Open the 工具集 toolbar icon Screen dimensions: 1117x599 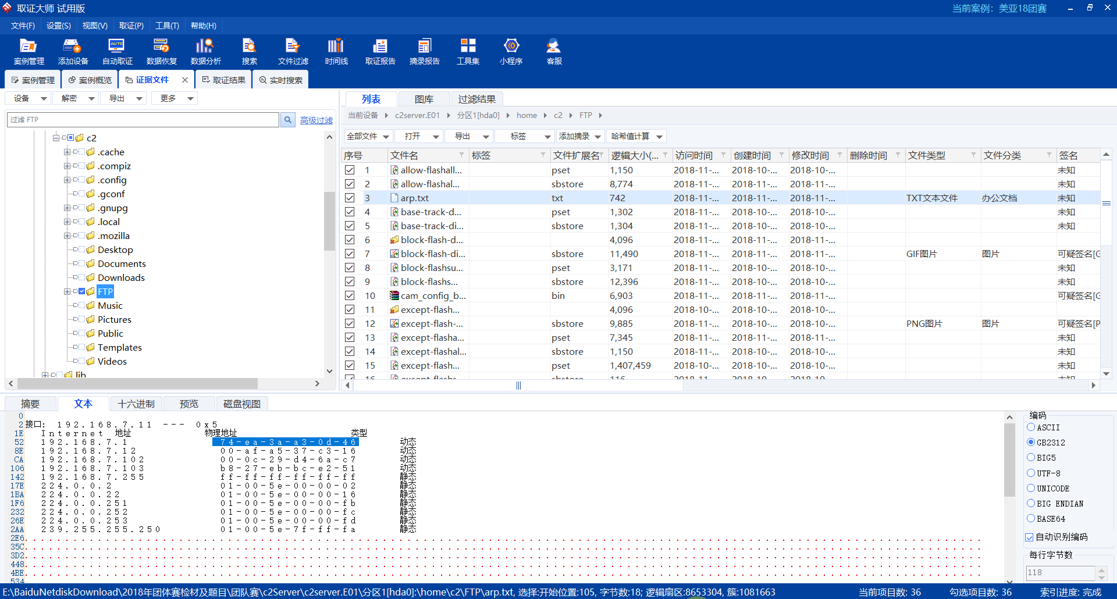tap(468, 51)
